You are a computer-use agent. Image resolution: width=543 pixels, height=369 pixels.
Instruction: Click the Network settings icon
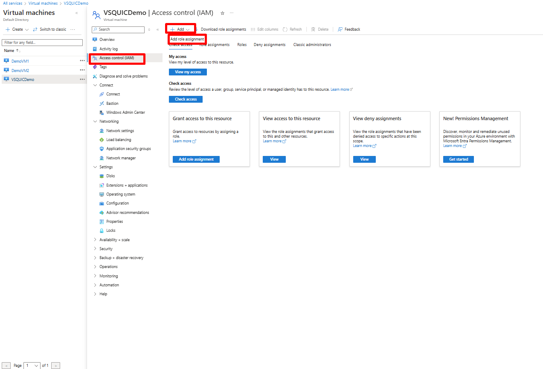102,131
